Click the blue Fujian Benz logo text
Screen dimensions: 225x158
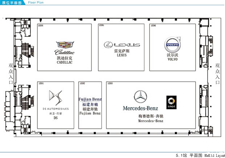(90, 99)
